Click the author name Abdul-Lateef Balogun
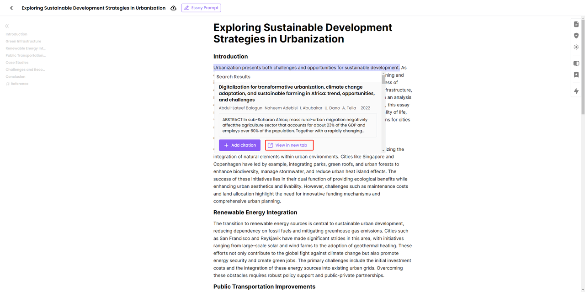585x292 pixels. (240, 108)
